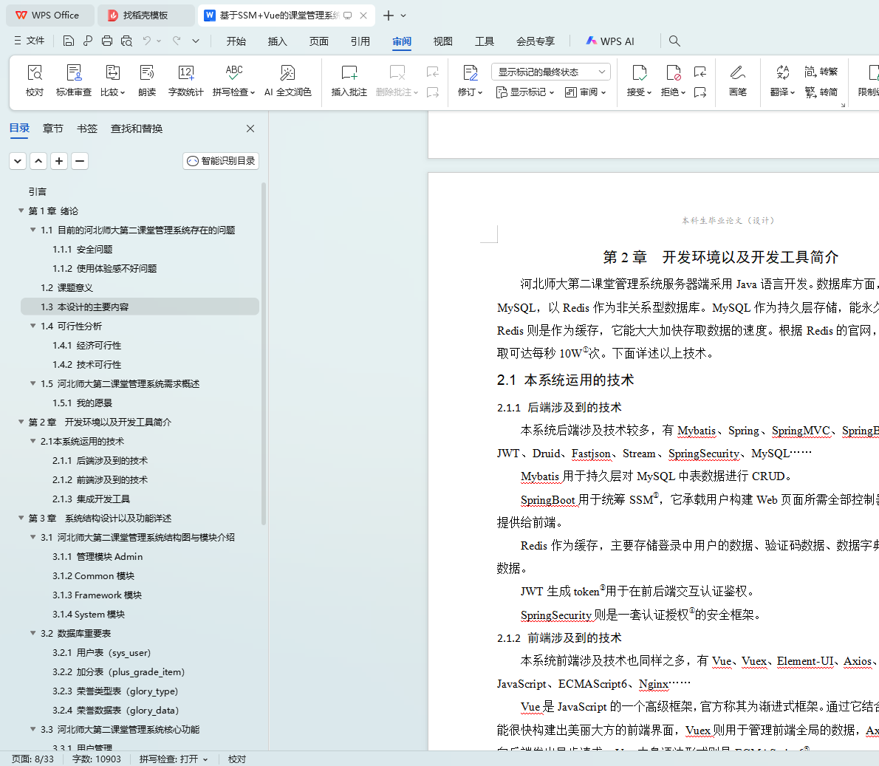Click previous revision icon beside 拒绝
The width and height of the screenshot is (879, 766).
coord(700,72)
